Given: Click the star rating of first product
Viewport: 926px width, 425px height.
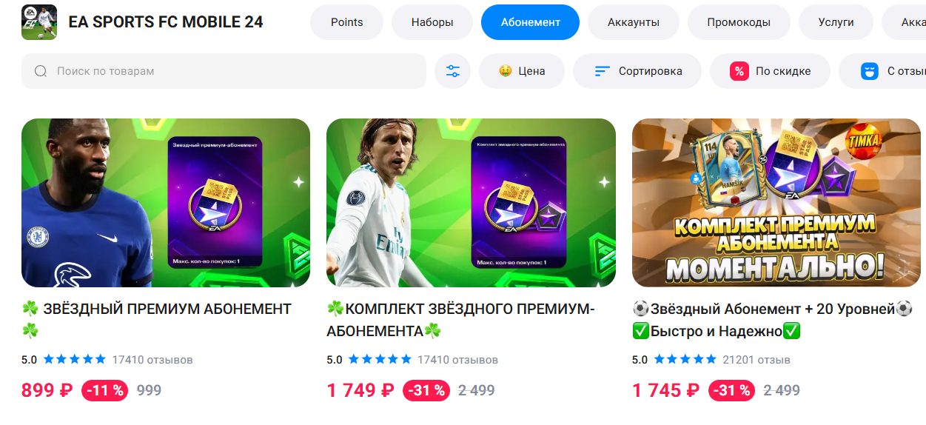Looking at the screenshot, I should point(74,360).
